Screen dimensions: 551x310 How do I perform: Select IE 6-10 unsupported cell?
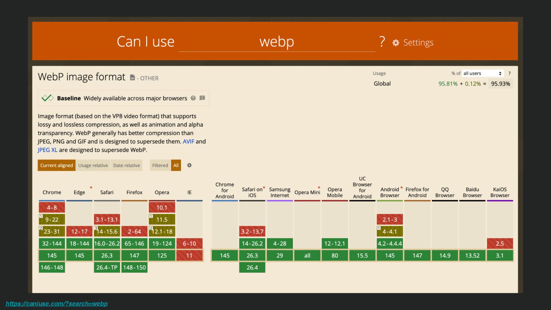(x=189, y=243)
